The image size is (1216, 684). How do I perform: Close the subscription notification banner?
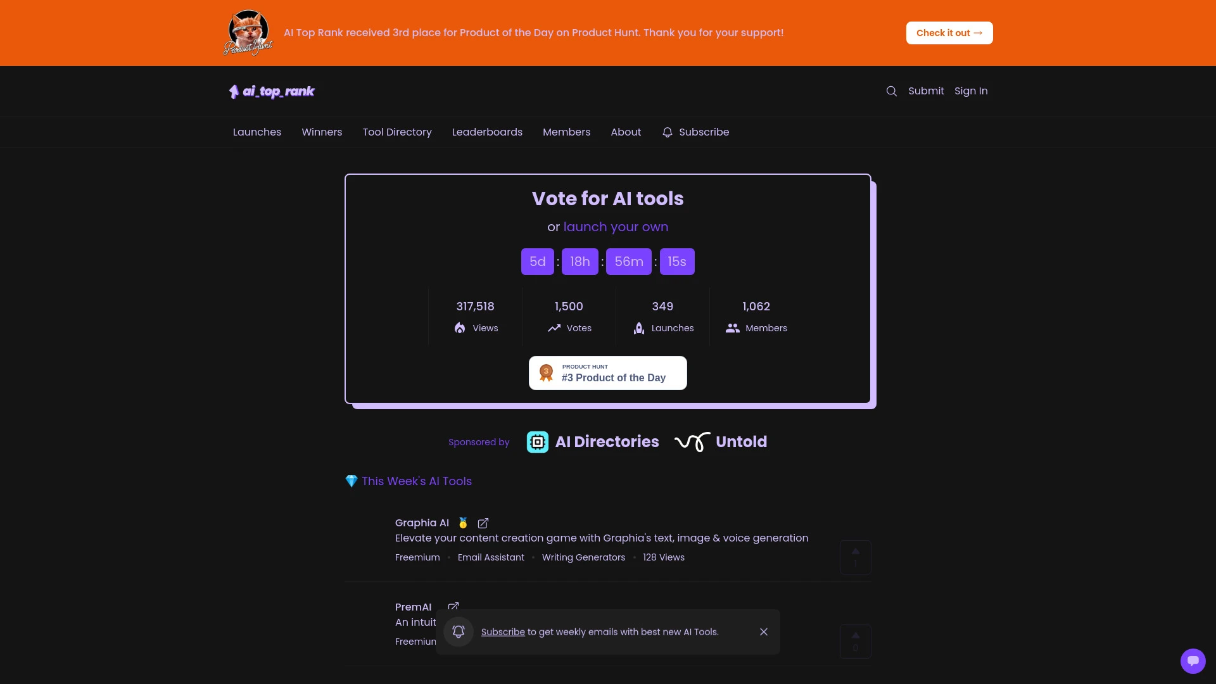(x=764, y=631)
